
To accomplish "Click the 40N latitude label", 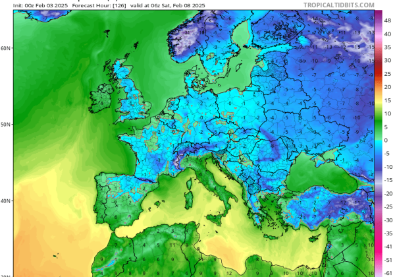I will (x=6, y=200).
